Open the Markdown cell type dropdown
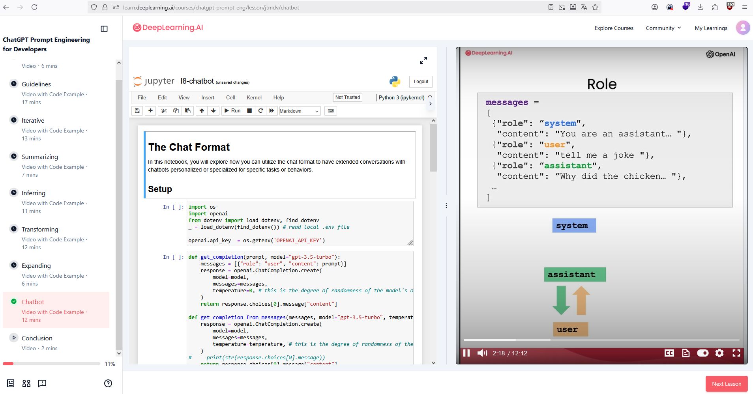753x394 pixels. pos(299,111)
